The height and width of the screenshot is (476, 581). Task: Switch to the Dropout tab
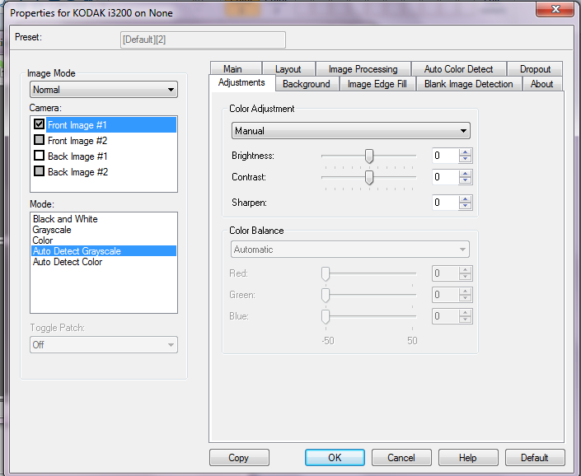(x=535, y=69)
